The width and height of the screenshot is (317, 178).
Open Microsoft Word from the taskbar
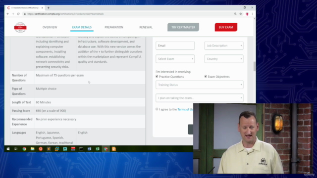pyautogui.click(x=89, y=149)
